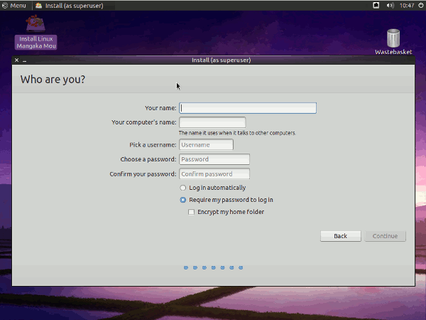Open the Menu button in the top panel
426x320 pixels.
14,6
